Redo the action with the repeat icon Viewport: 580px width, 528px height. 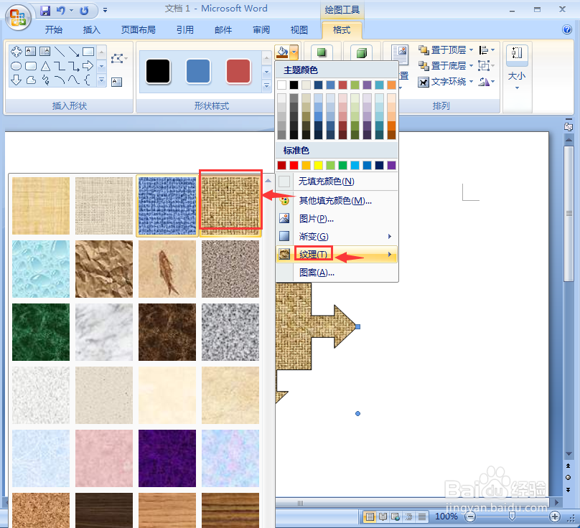click(84, 10)
